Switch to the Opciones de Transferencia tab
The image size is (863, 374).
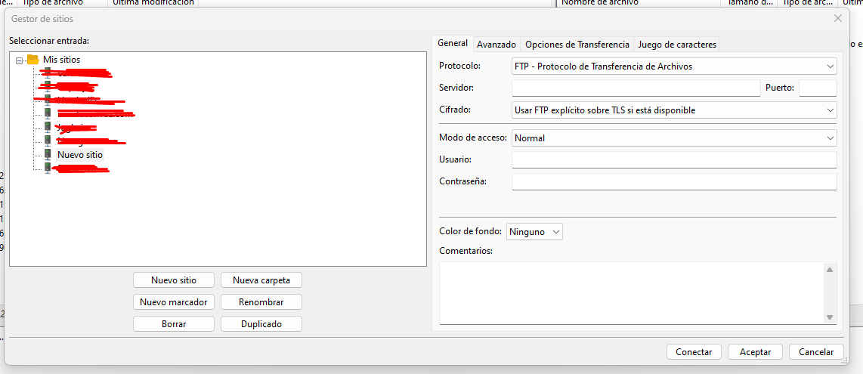pyautogui.click(x=577, y=45)
